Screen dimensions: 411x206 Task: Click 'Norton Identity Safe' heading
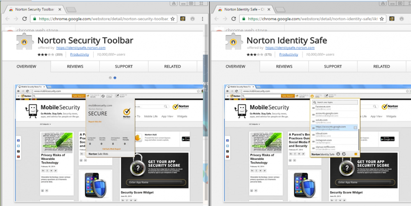tap(287, 41)
